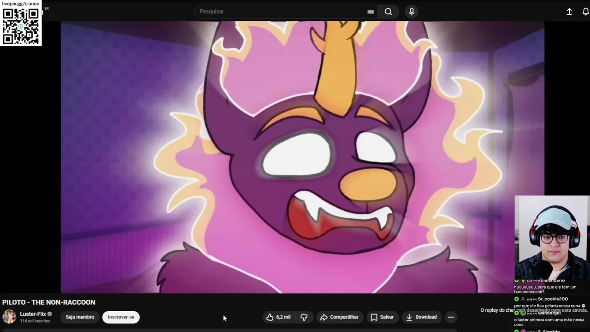Click the message 'o luster animou com uma mão'

tap(549, 322)
